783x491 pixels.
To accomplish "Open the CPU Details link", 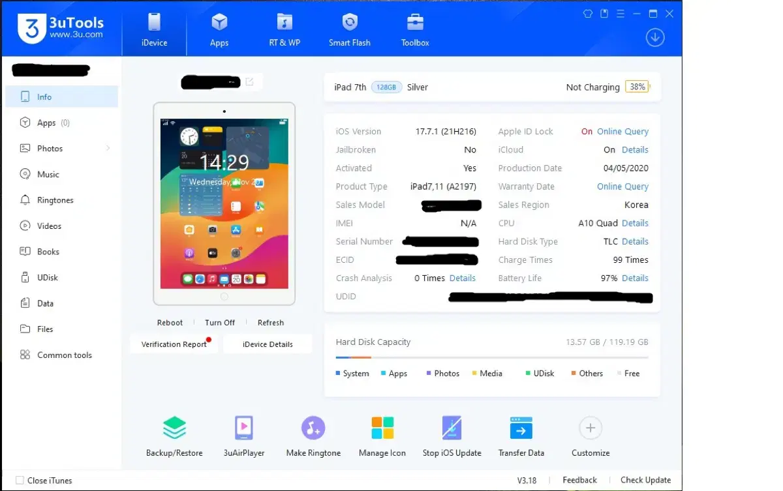I will point(635,223).
